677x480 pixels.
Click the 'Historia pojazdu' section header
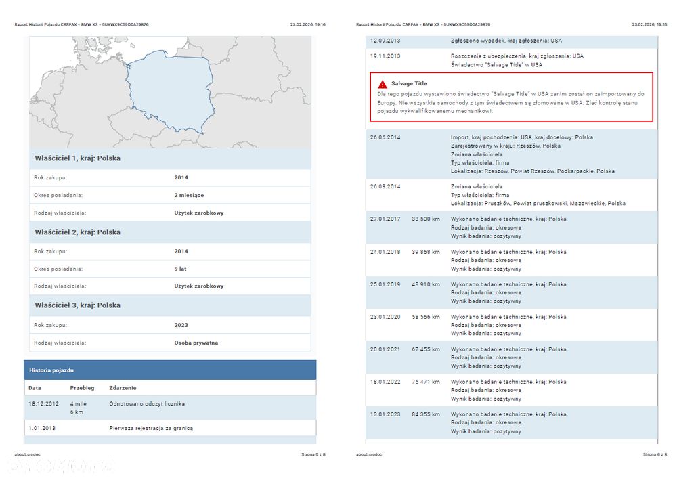[170, 370]
